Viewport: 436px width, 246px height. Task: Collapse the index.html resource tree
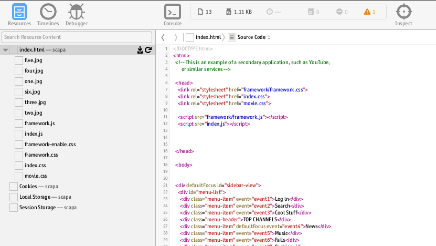coord(5,50)
